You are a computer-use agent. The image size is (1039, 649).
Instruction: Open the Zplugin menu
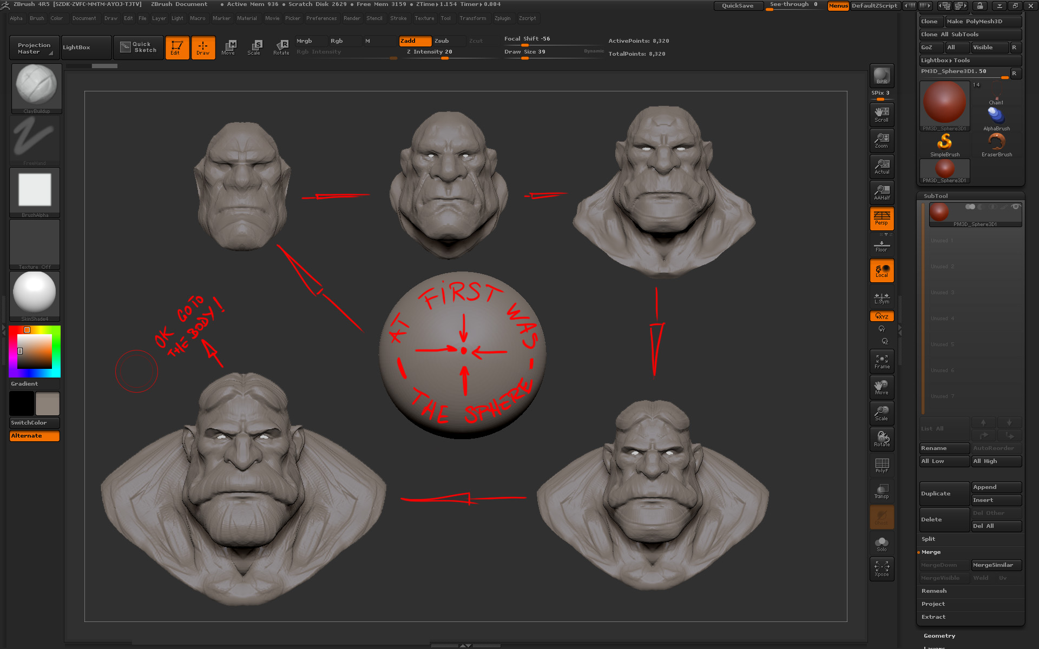(502, 18)
